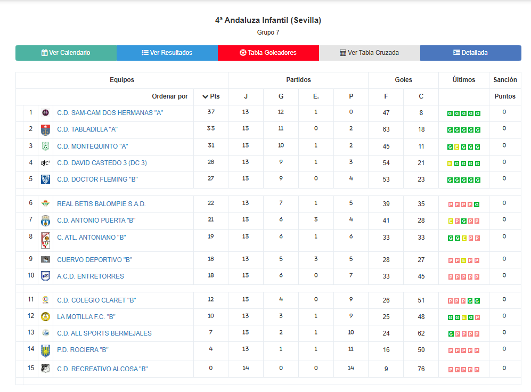Open the Ver Calendario tab
531x392 pixels.
tap(66, 53)
